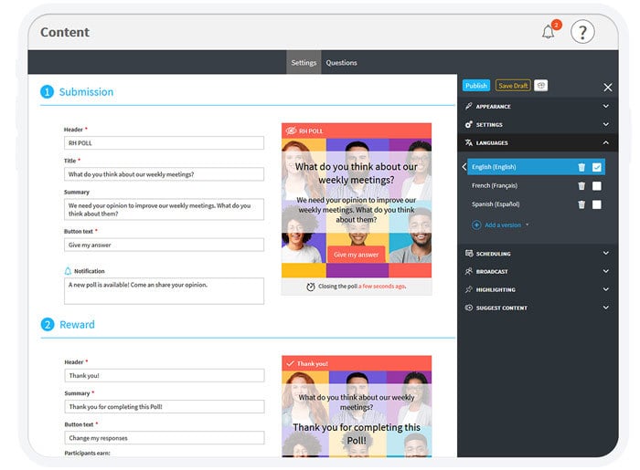Expand the Broadcast section chevron

coord(605,271)
